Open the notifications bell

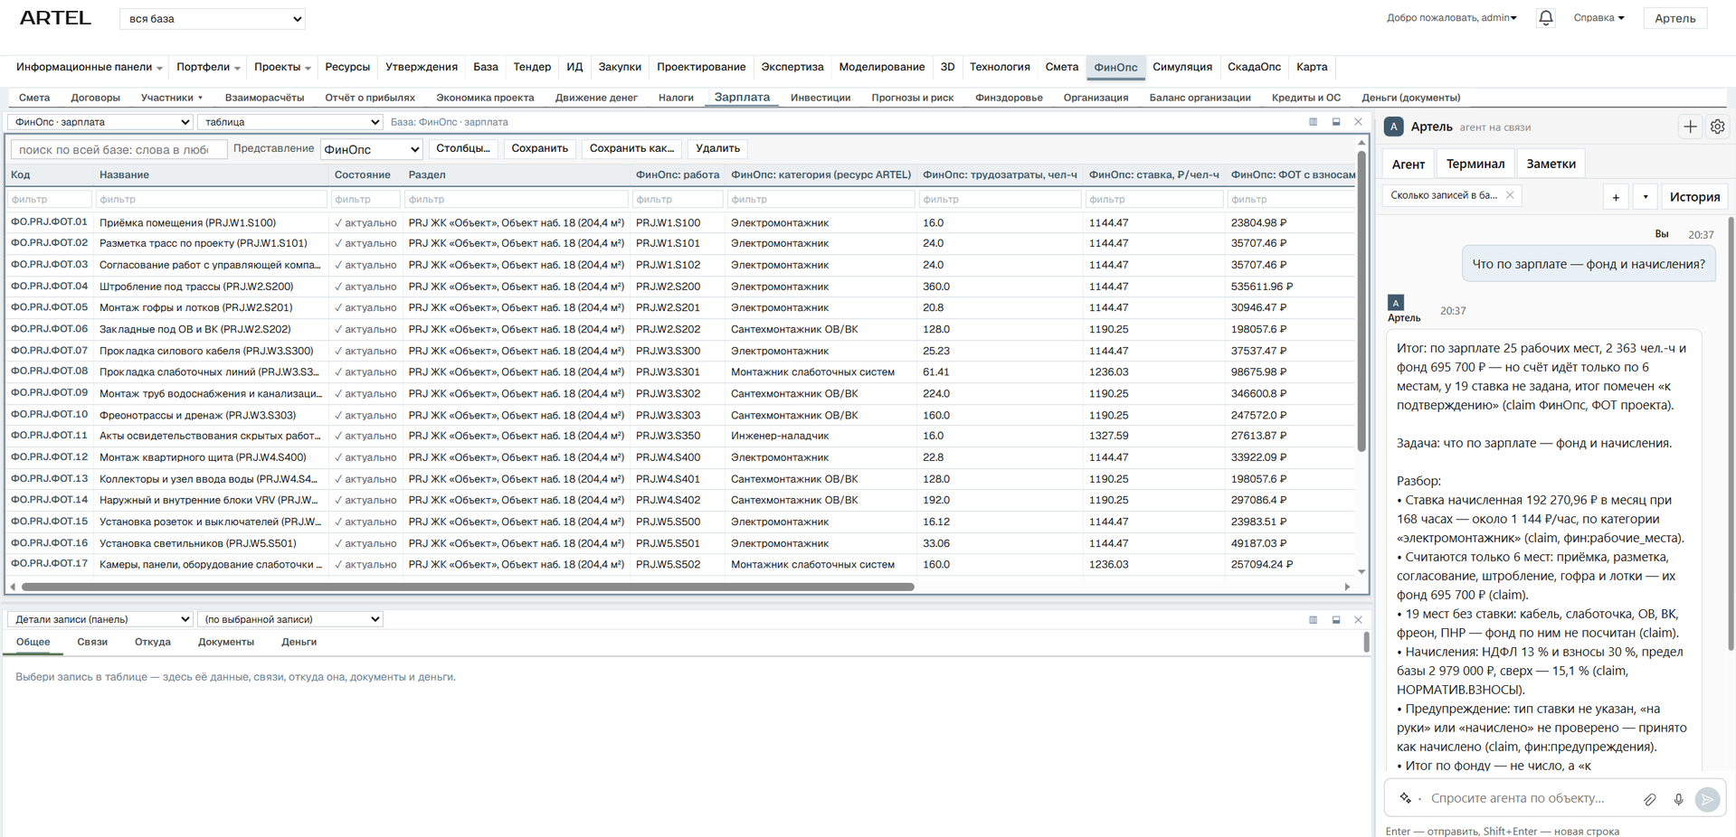click(x=1545, y=18)
